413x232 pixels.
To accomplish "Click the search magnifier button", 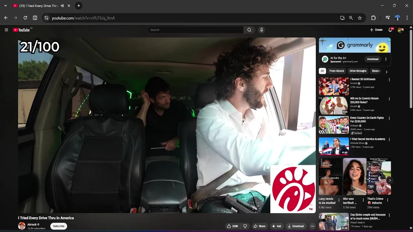I will 249,30.
